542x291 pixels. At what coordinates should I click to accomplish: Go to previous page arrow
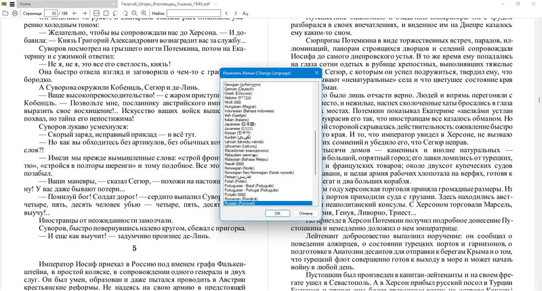75,13
